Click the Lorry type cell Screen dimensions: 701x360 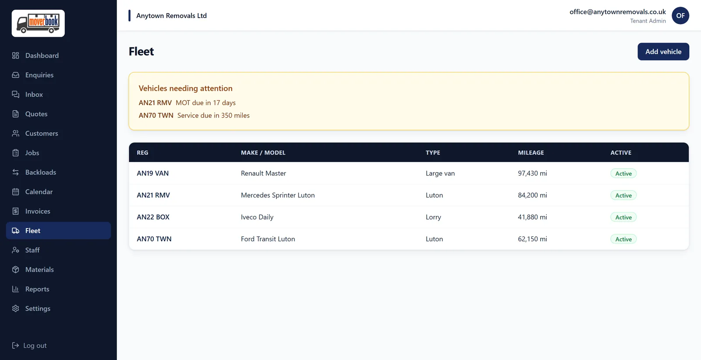click(433, 217)
